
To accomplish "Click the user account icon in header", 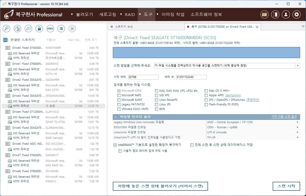I will coord(286,14).
